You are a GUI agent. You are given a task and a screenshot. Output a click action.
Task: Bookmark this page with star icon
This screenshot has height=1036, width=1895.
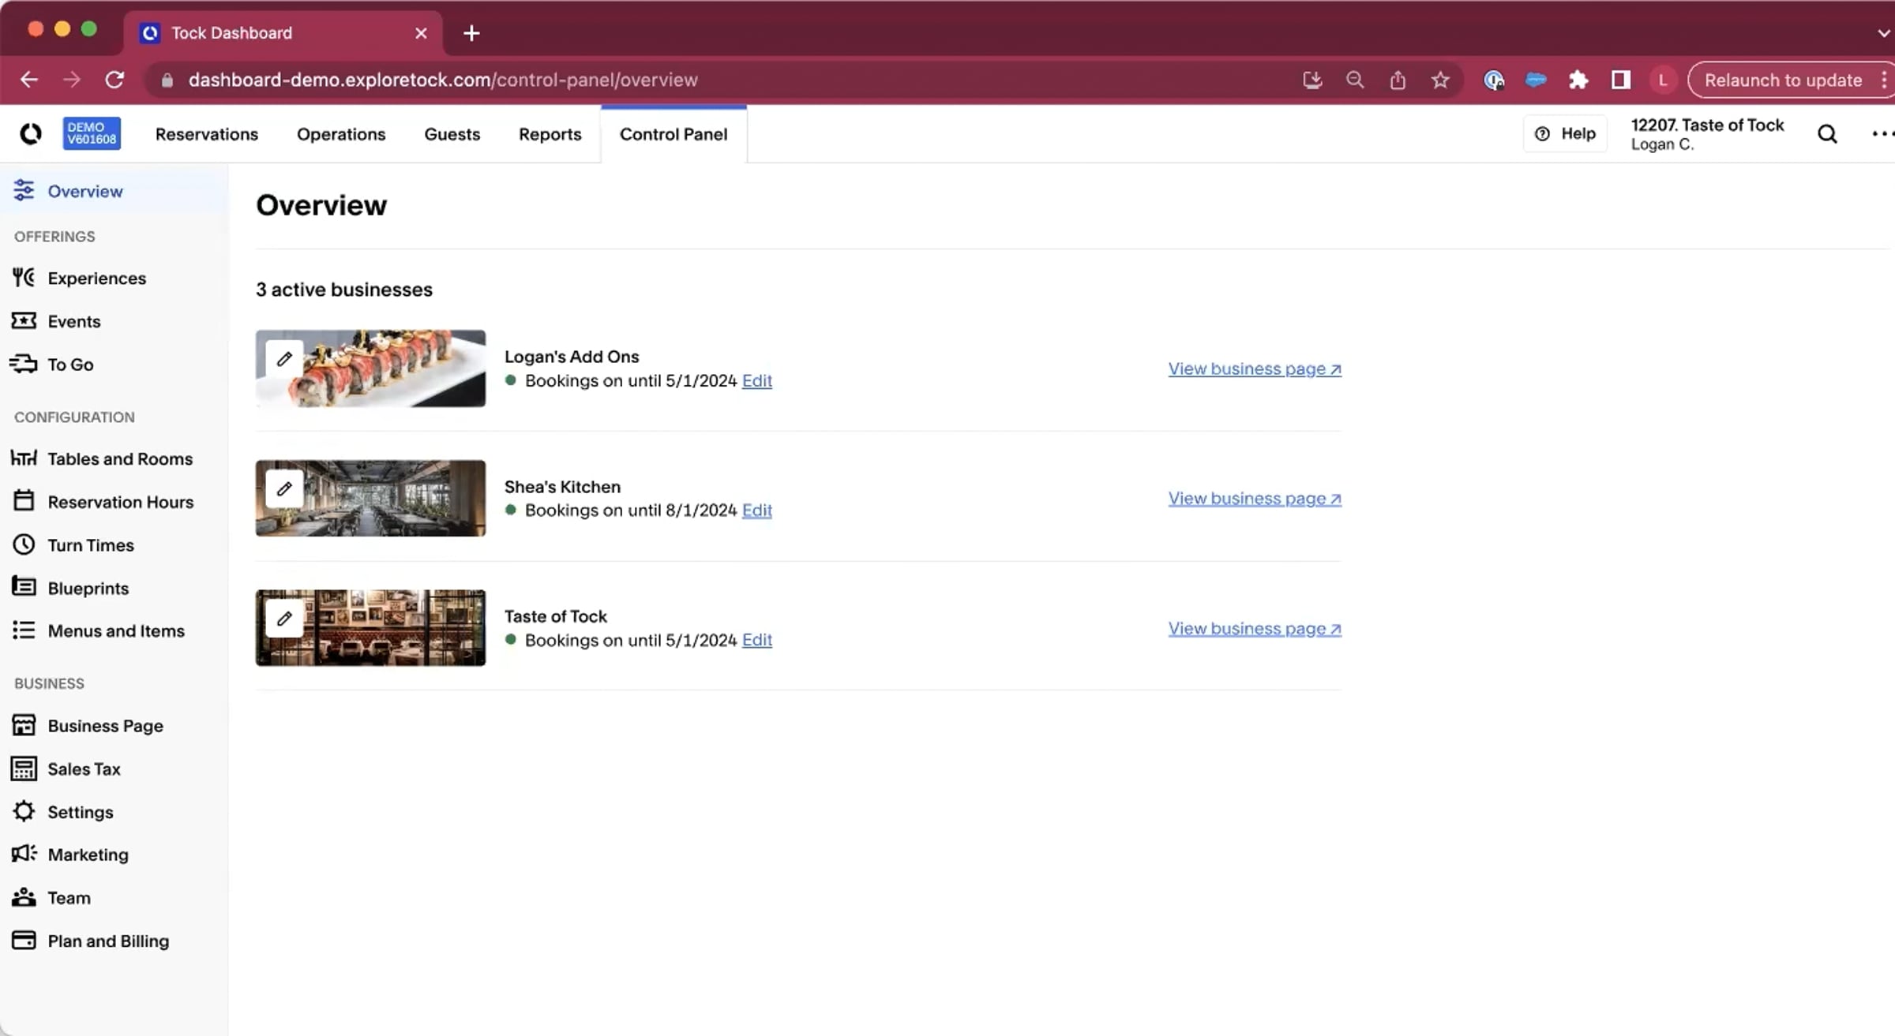(1440, 80)
